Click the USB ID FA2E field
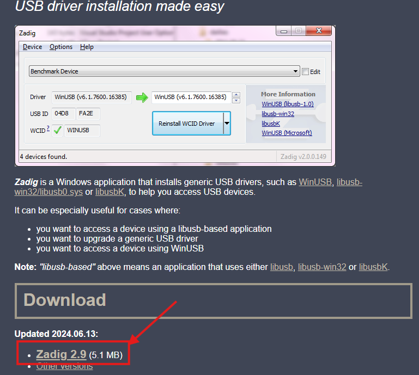 (88, 114)
